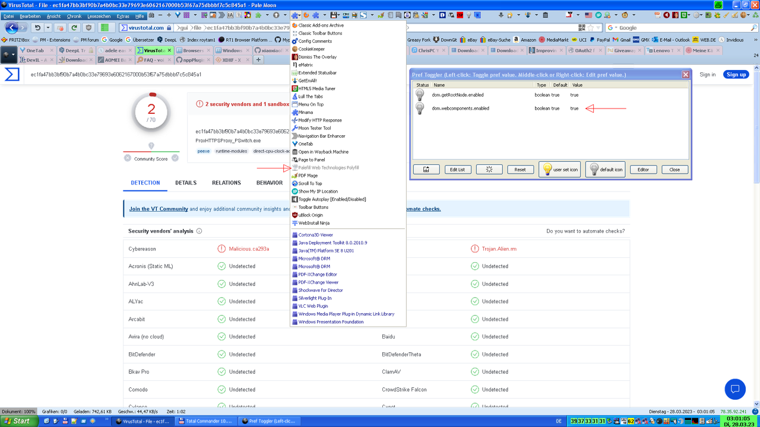Click the browser Back arrow button
Screen dimensions: 760x427
pos(12,27)
